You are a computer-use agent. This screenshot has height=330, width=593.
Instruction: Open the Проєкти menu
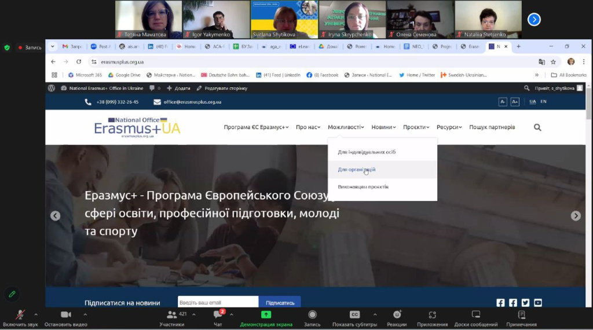(x=416, y=127)
